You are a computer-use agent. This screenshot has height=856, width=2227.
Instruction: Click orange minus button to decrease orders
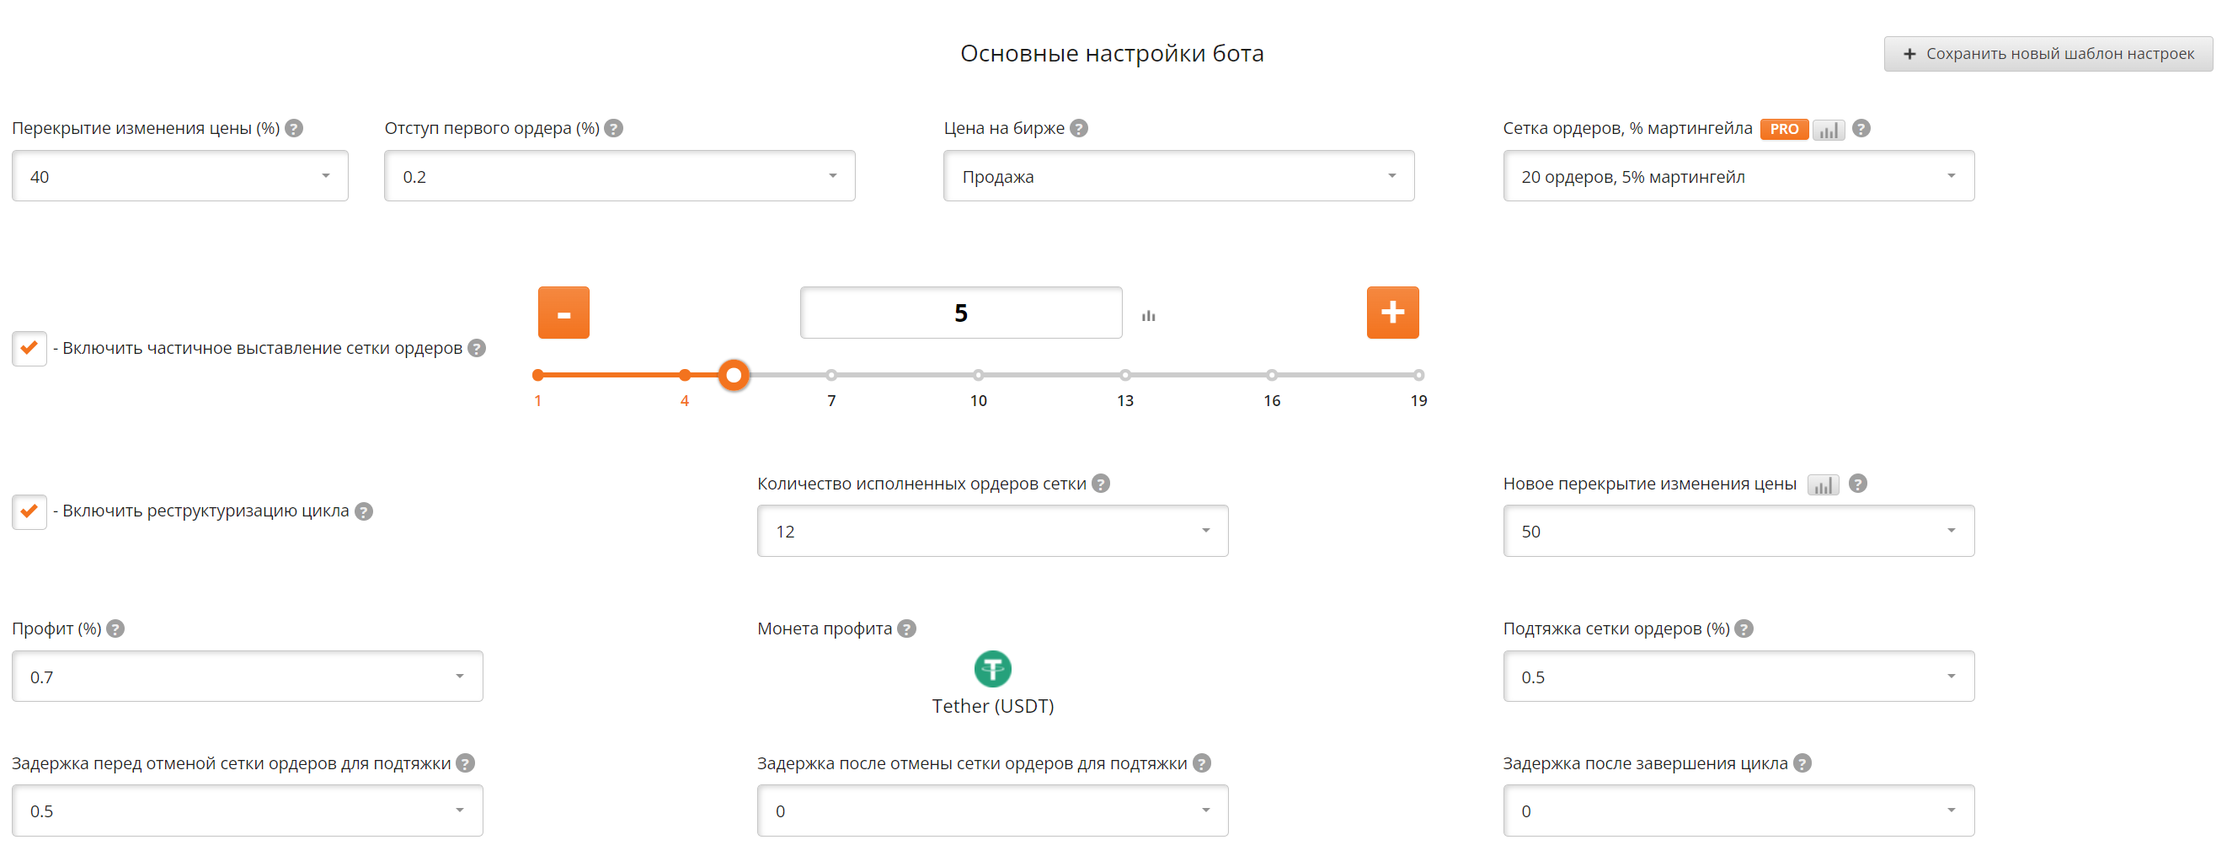coord(563,312)
